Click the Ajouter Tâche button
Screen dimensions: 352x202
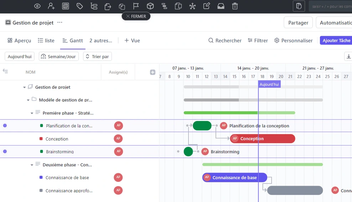(336, 40)
